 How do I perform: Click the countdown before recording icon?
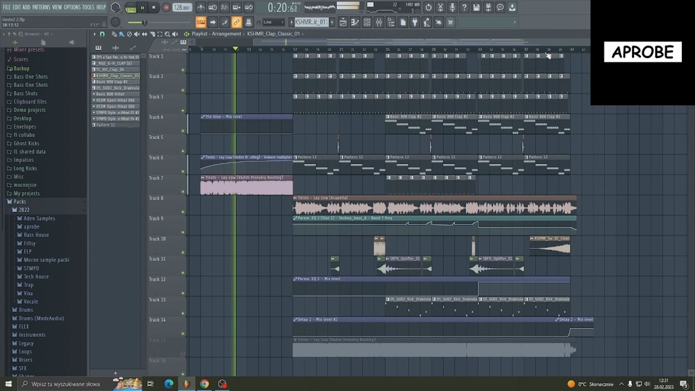click(x=225, y=8)
